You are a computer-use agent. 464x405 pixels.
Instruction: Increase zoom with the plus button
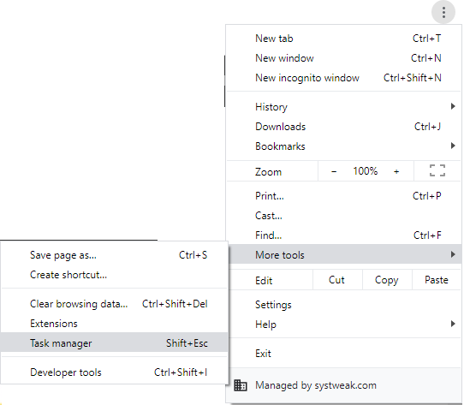pyautogui.click(x=396, y=171)
